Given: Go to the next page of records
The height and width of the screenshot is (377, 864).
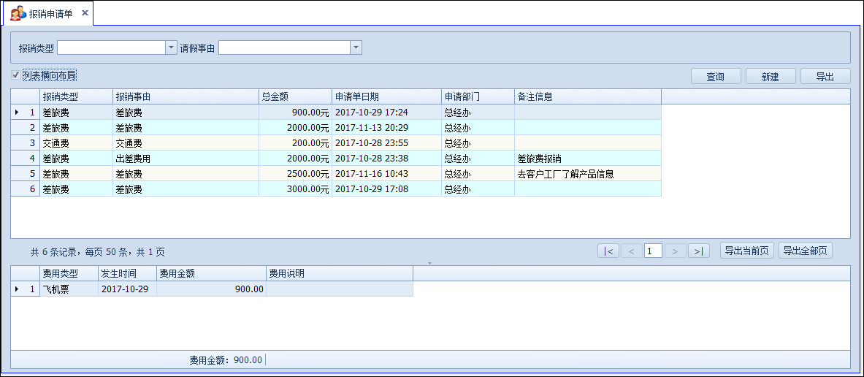Looking at the screenshot, I should (675, 251).
